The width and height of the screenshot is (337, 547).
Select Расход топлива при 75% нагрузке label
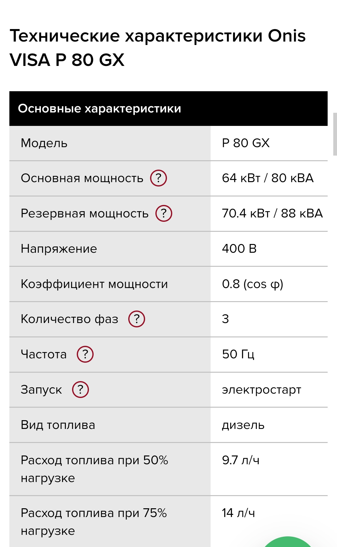click(94, 522)
